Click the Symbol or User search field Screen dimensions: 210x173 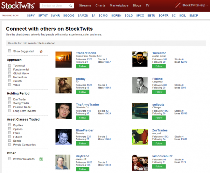click(x=55, y=6)
